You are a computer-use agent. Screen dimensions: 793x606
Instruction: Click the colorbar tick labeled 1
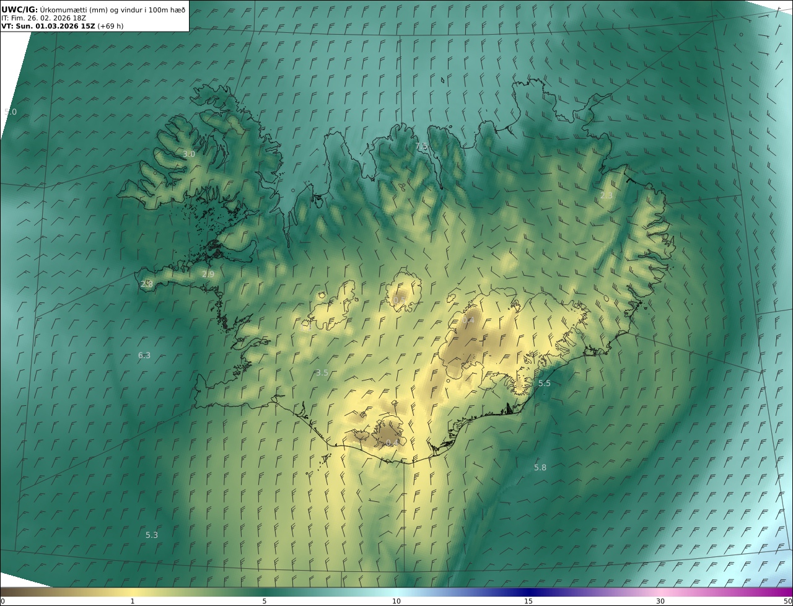[133, 601]
